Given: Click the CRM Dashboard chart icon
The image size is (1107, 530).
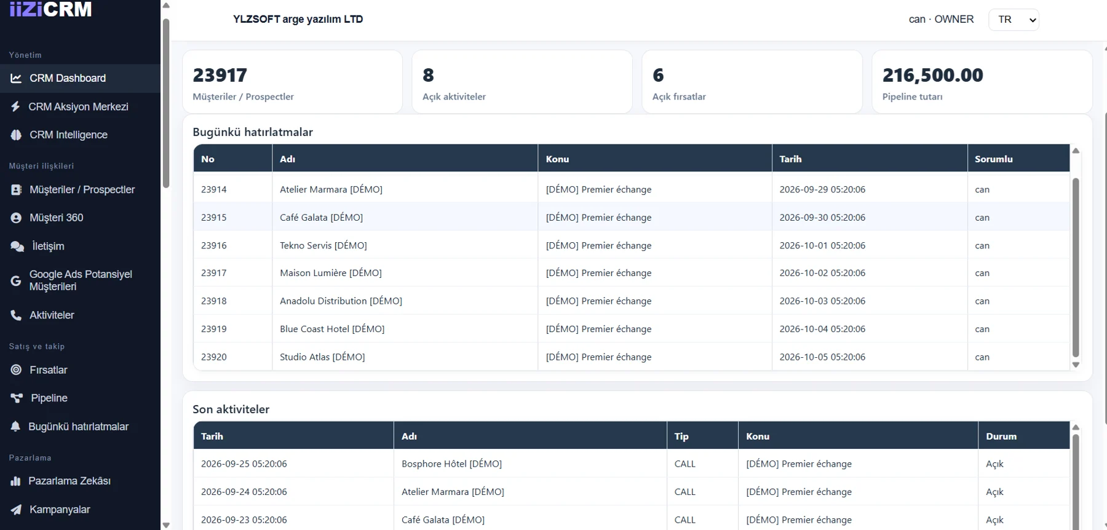Looking at the screenshot, I should 17,78.
